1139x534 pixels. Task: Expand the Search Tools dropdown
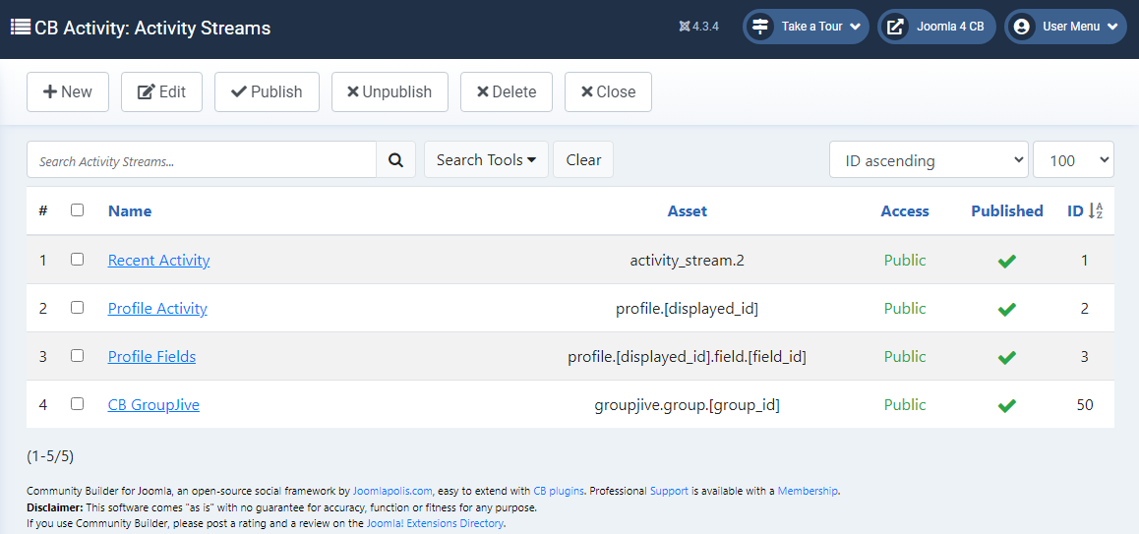pos(486,160)
